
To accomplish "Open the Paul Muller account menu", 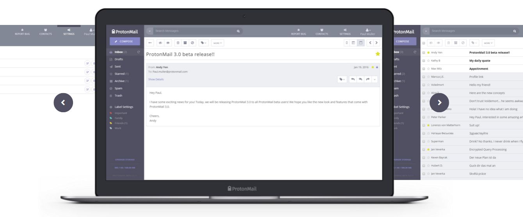I will [368, 32].
